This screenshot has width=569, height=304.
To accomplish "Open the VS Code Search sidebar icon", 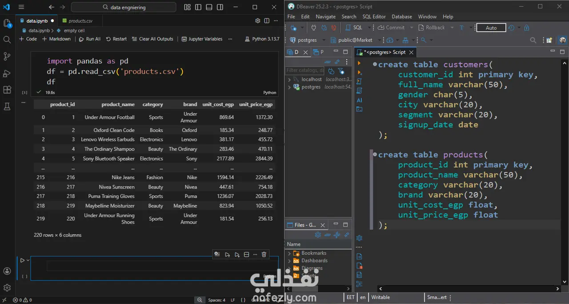I will tap(7, 40).
